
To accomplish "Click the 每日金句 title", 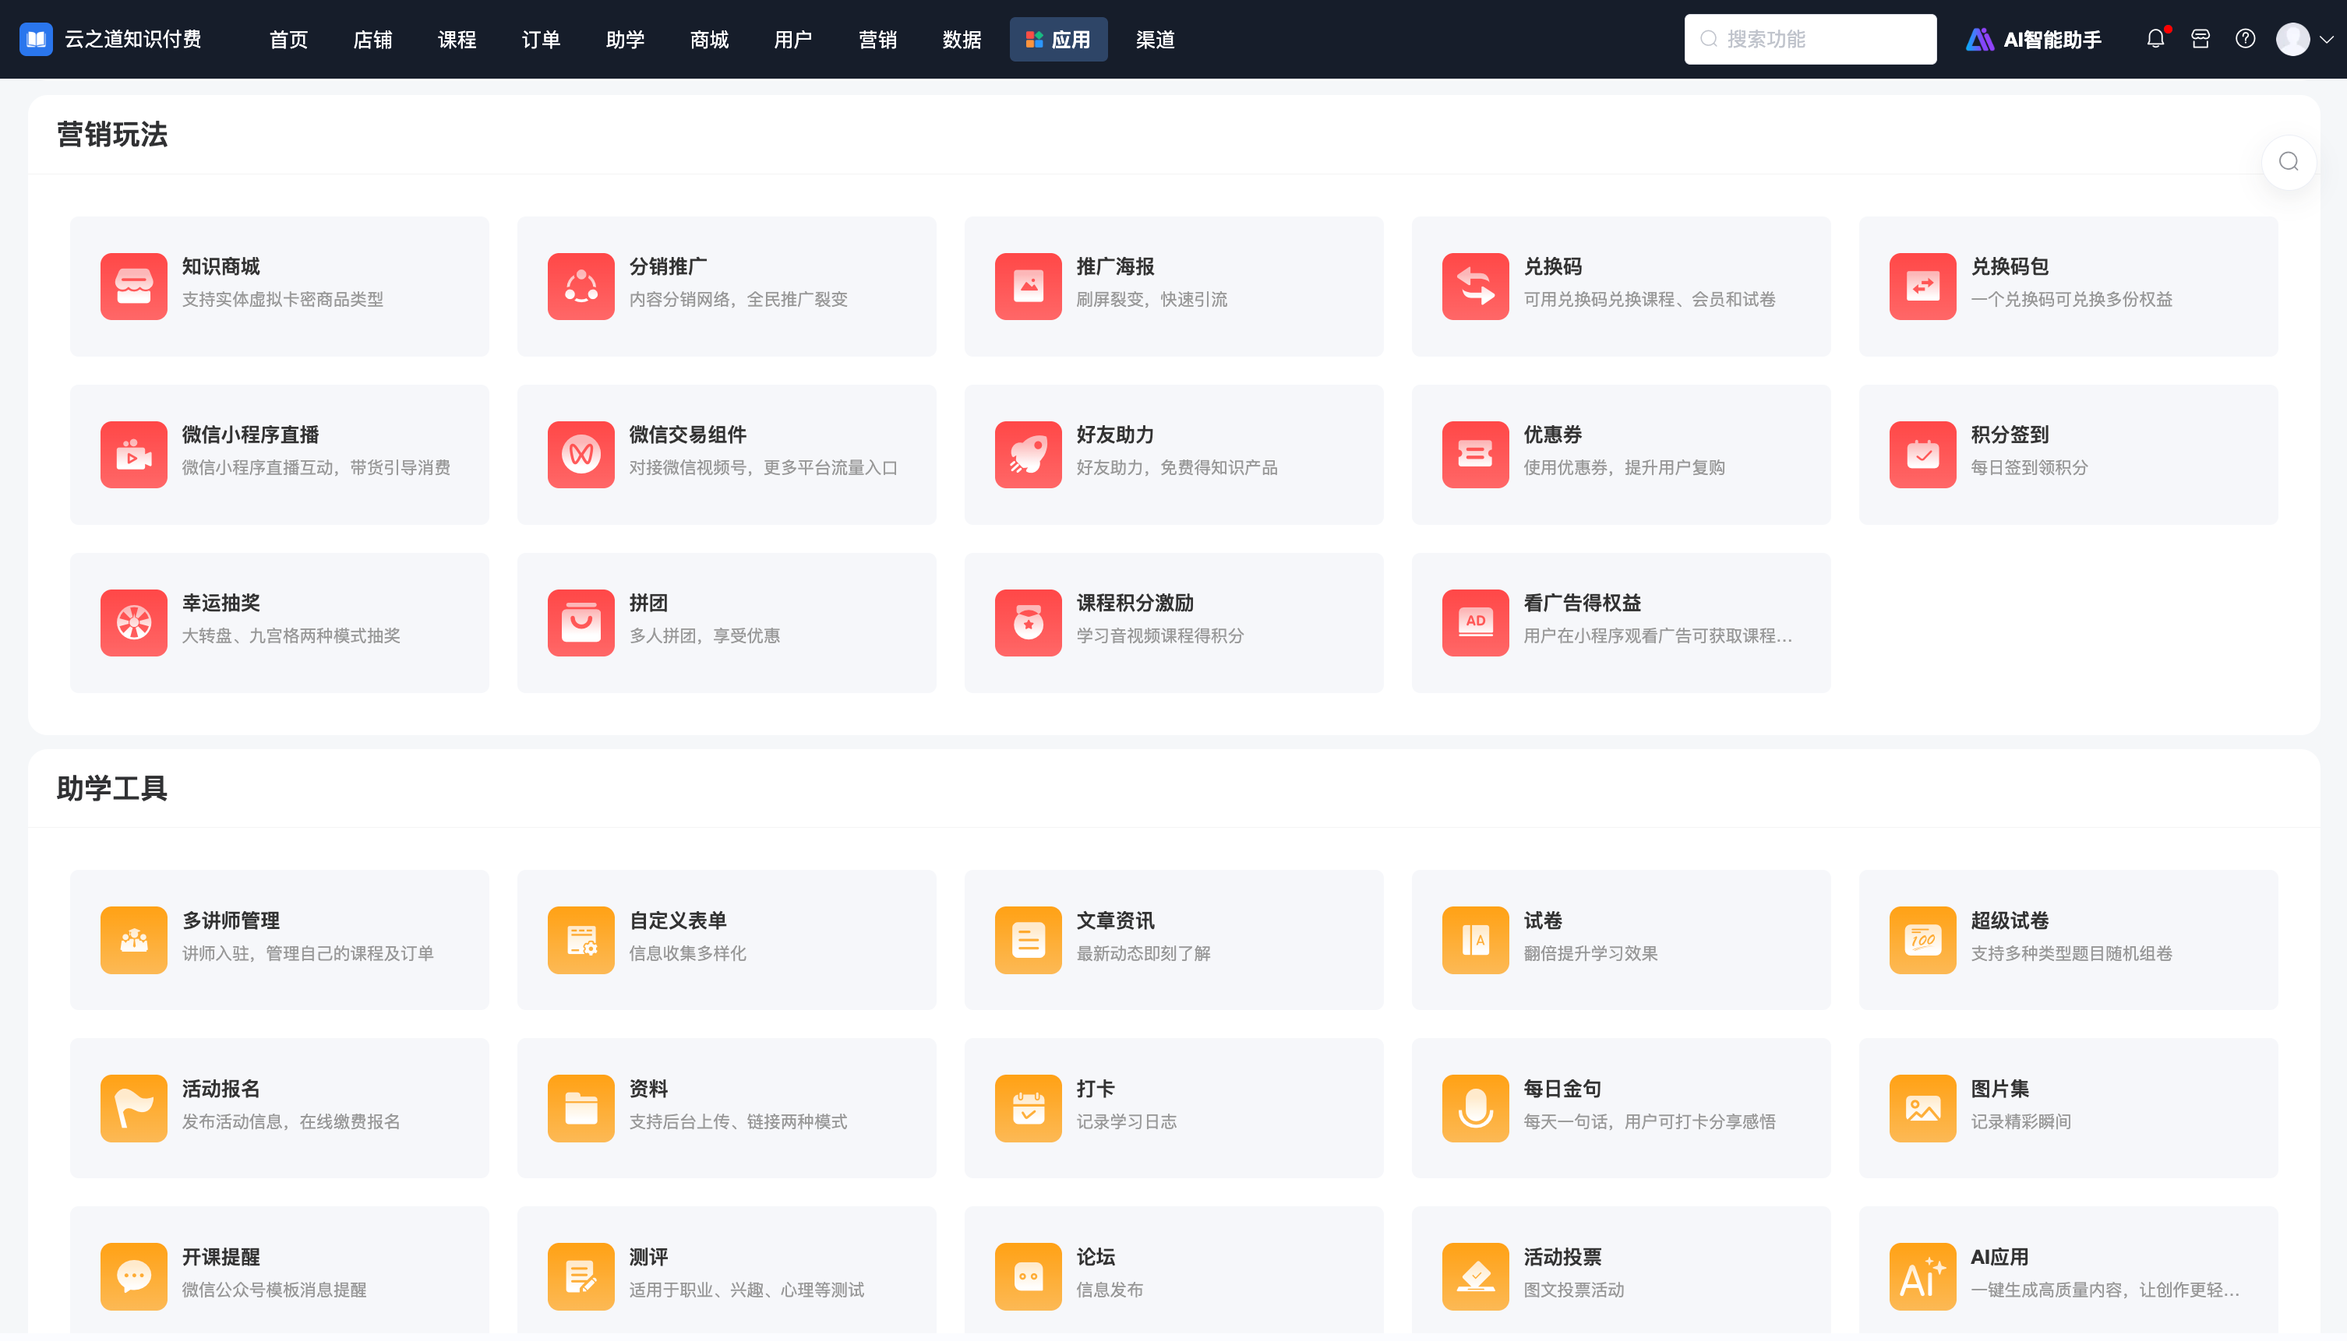I will click(x=1563, y=1089).
